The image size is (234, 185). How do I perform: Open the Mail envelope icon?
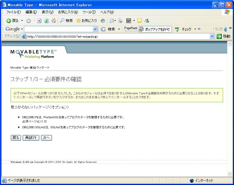112,21
